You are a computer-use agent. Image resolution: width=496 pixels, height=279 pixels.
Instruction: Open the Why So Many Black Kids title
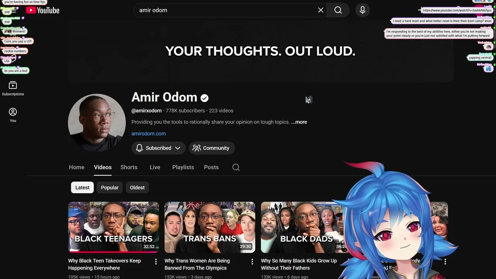pyautogui.click(x=299, y=264)
